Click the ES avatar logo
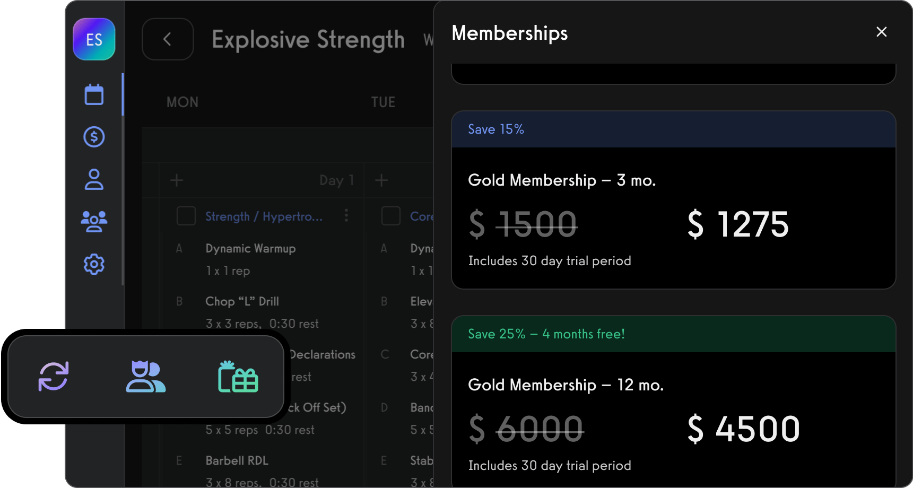Image resolution: width=913 pixels, height=488 pixels. (x=94, y=39)
